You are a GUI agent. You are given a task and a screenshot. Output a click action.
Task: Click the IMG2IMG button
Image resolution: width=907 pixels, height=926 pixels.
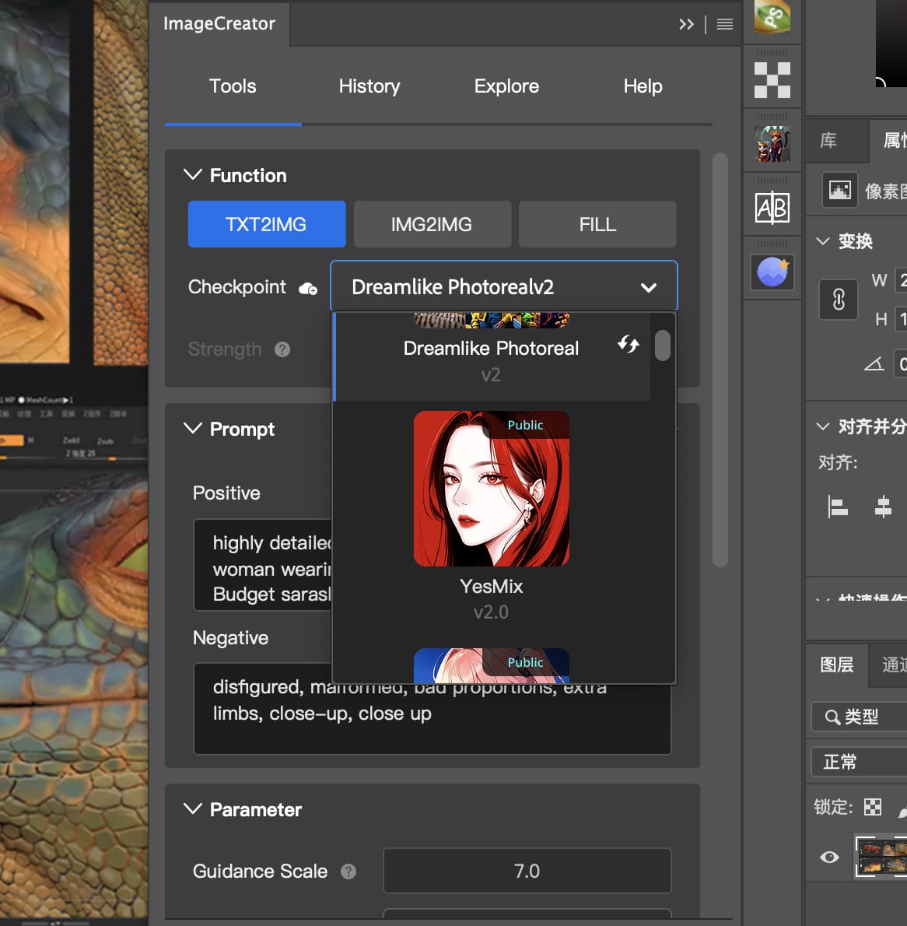pos(432,224)
